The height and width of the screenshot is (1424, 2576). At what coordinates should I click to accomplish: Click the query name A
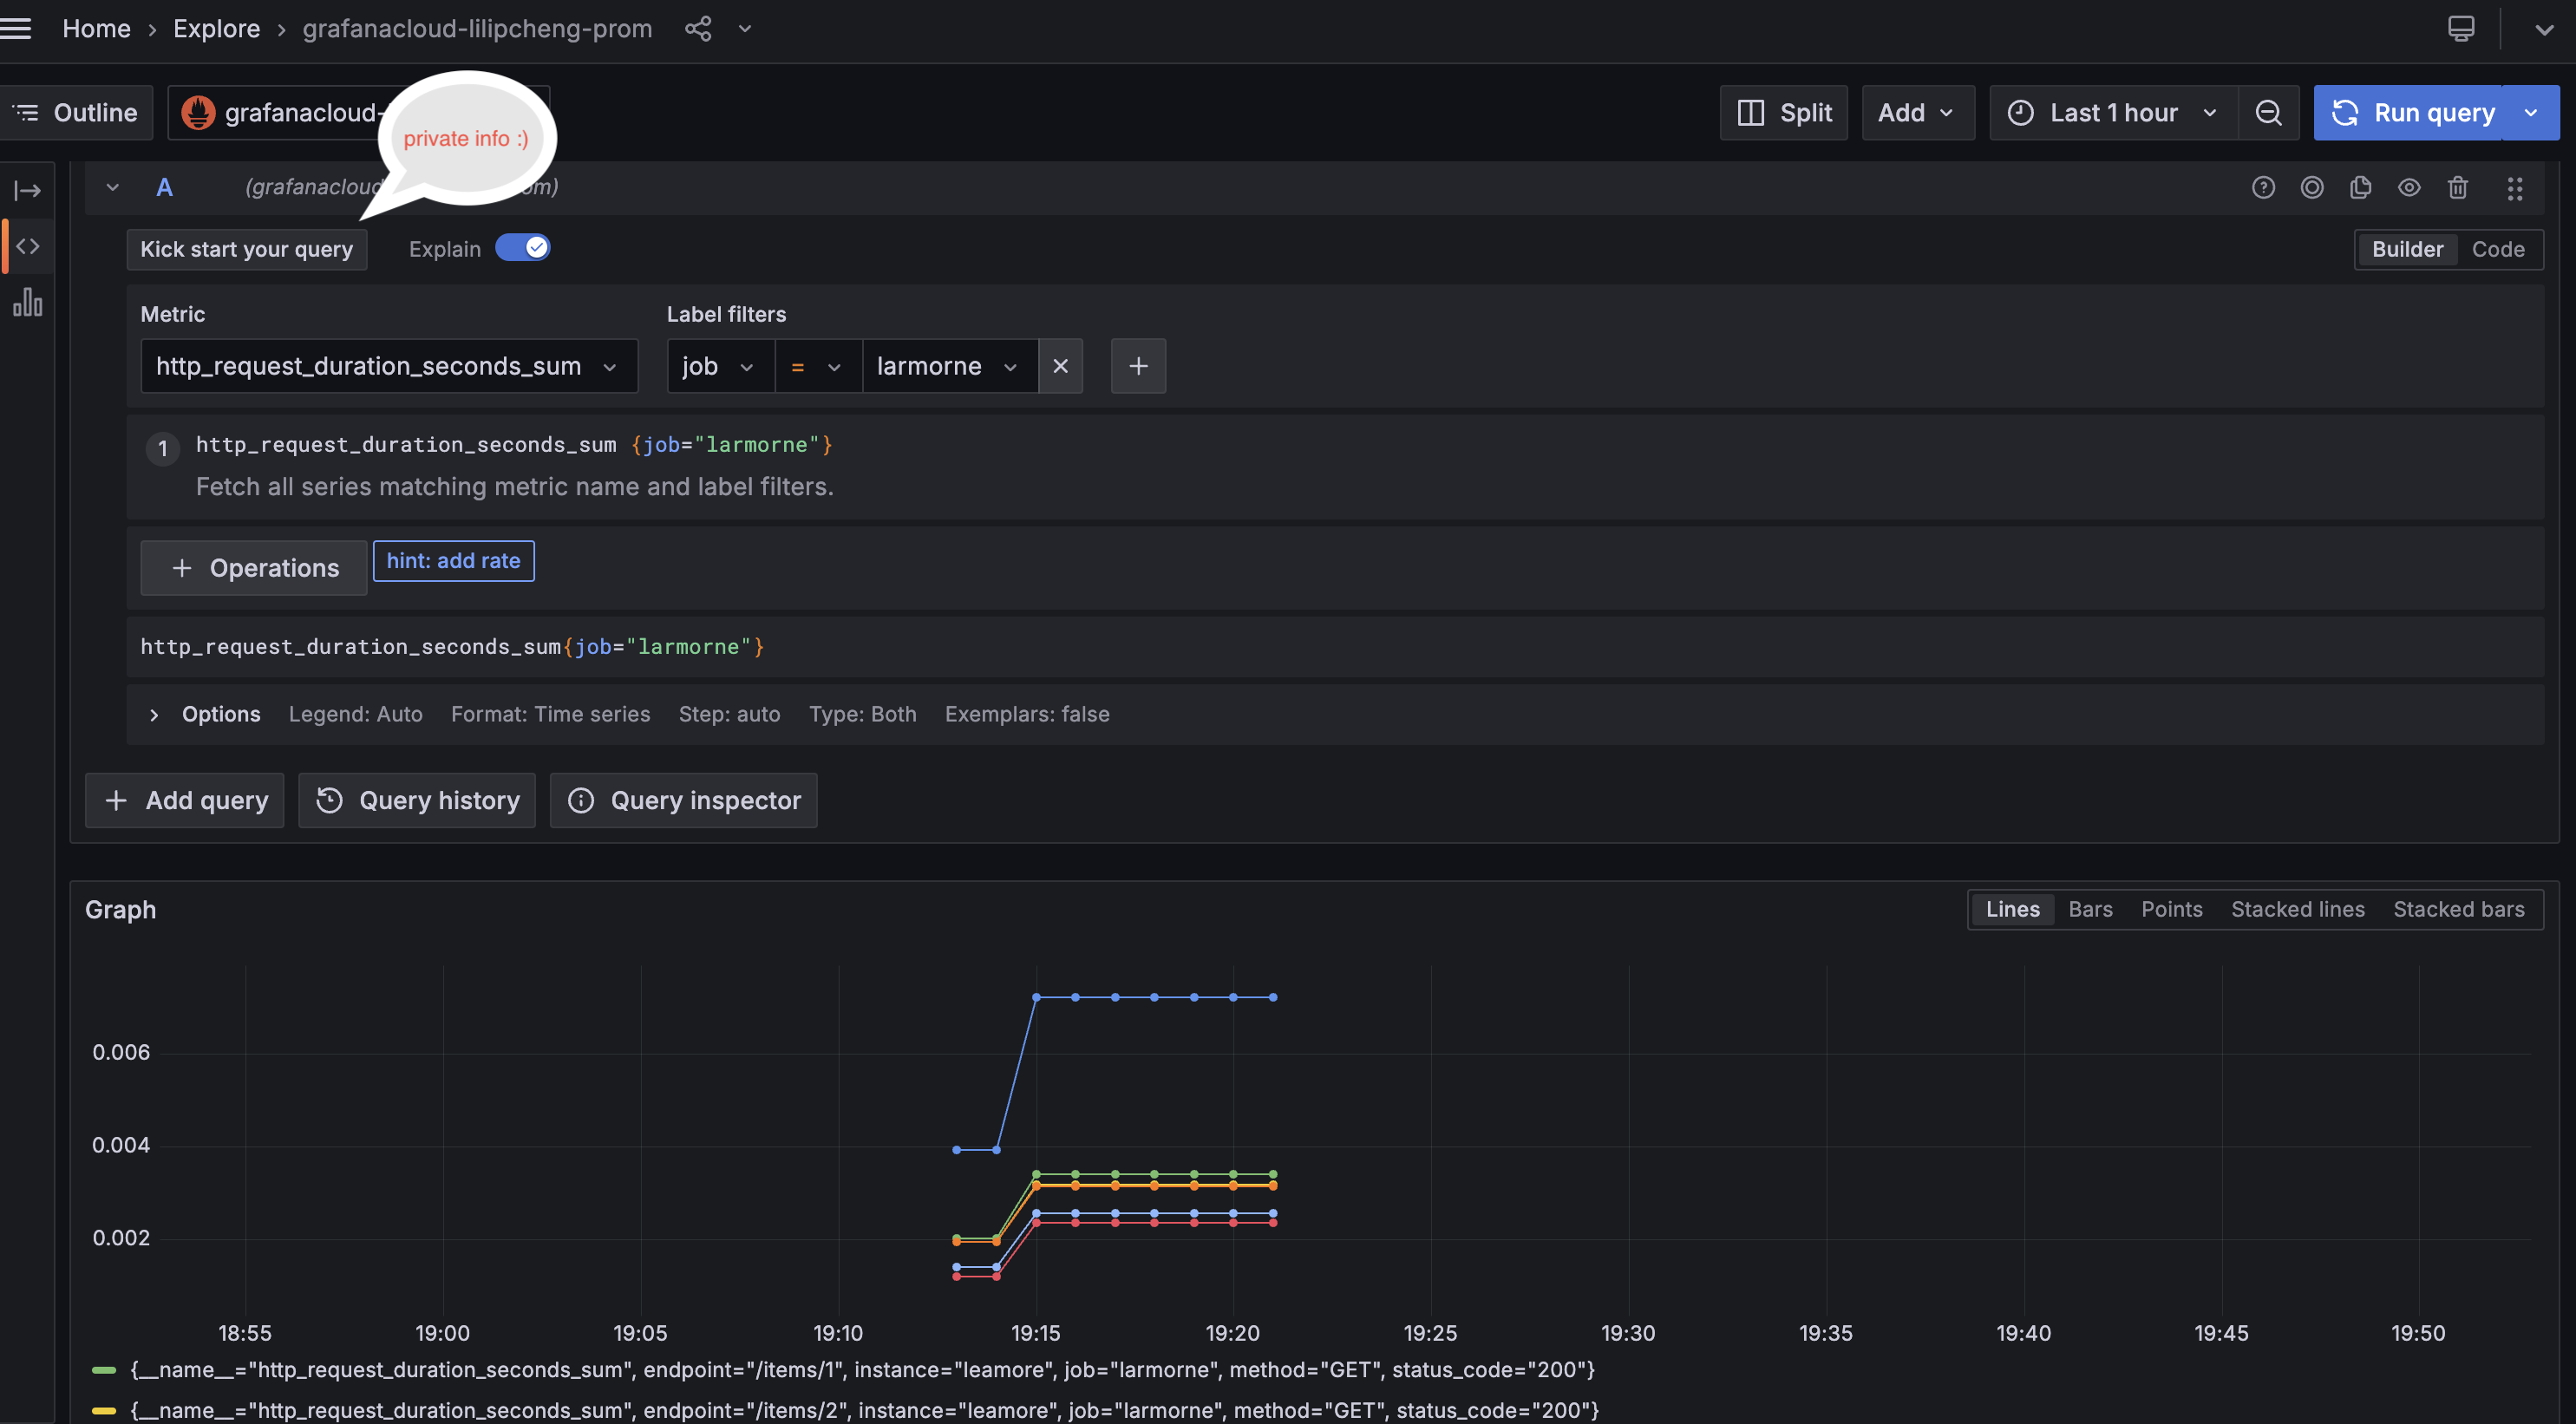tap(165, 187)
